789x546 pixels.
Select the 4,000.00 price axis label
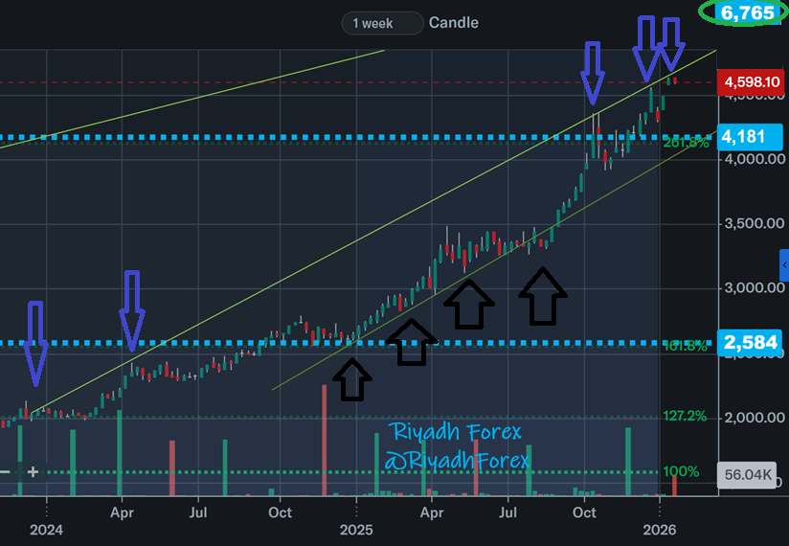click(755, 160)
